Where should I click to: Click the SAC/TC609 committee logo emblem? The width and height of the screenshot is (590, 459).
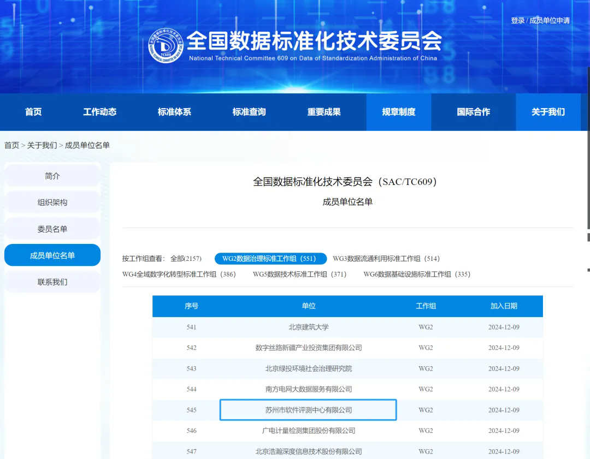(x=166, y=46)
